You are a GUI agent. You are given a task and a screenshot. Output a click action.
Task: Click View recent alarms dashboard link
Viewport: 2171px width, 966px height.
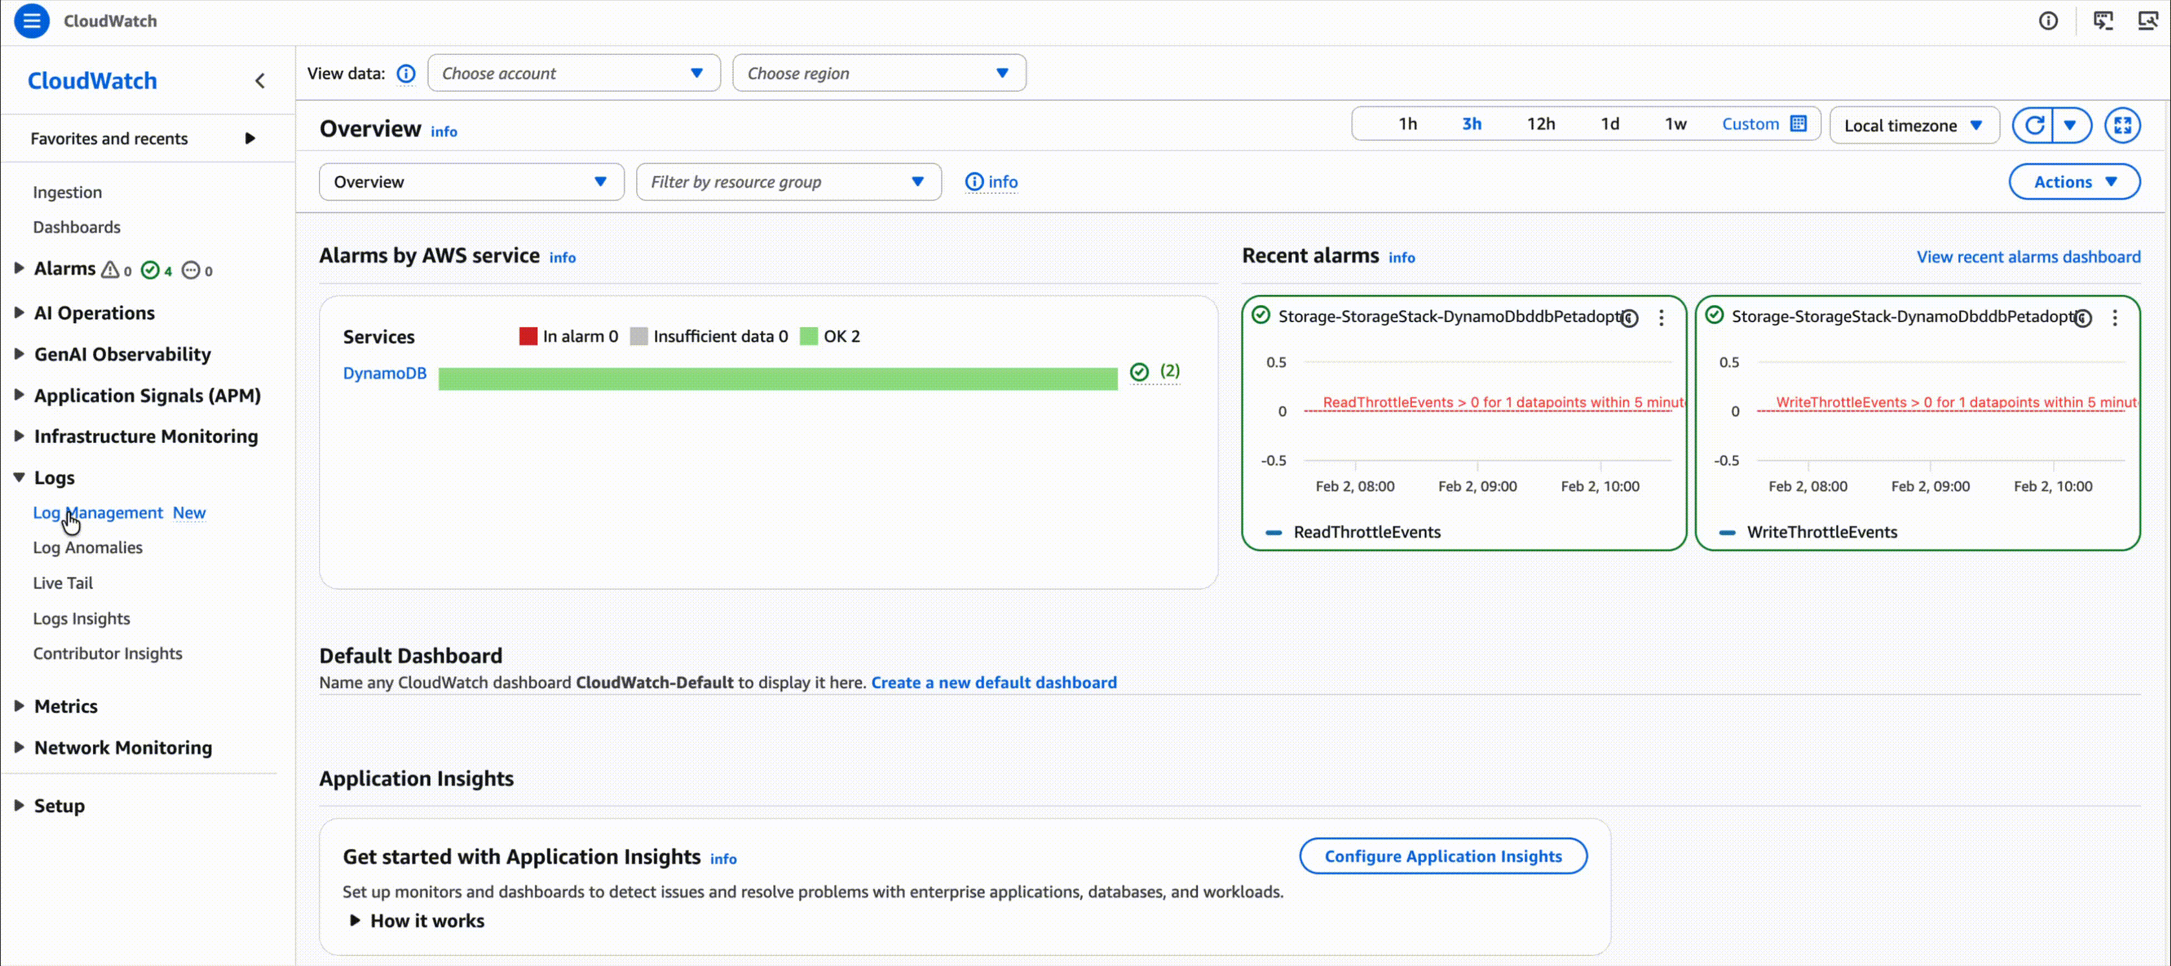(2029, 257)
